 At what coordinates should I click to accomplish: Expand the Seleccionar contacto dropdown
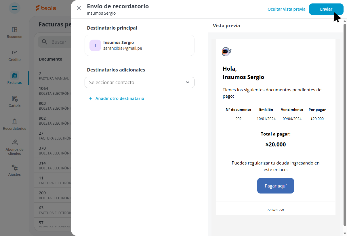coord(140,82)
